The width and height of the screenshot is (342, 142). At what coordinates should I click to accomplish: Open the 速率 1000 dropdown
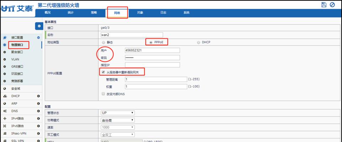[118, 127]
